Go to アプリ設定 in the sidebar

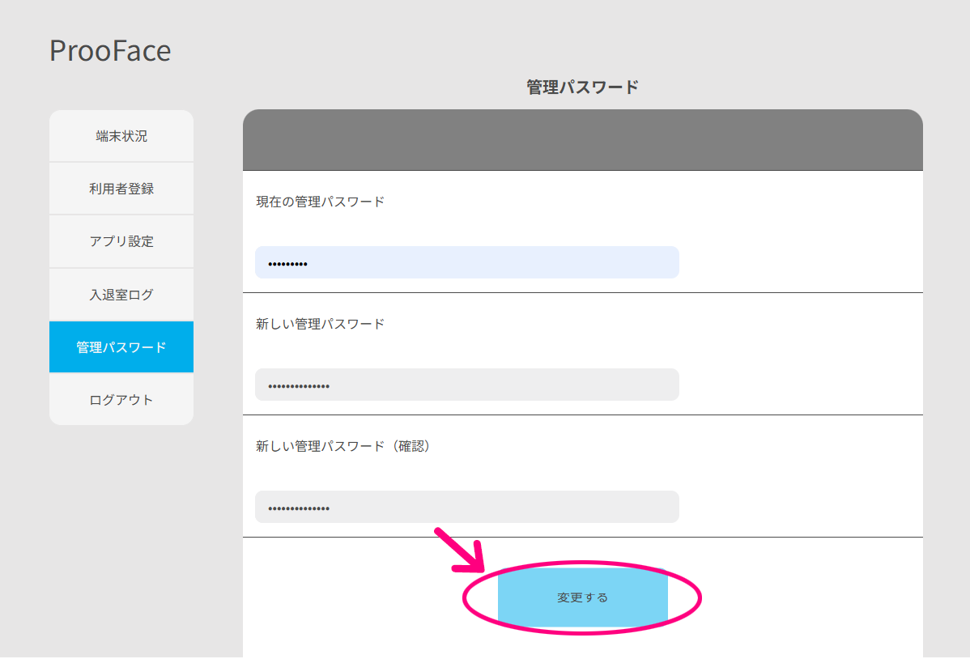121,241
